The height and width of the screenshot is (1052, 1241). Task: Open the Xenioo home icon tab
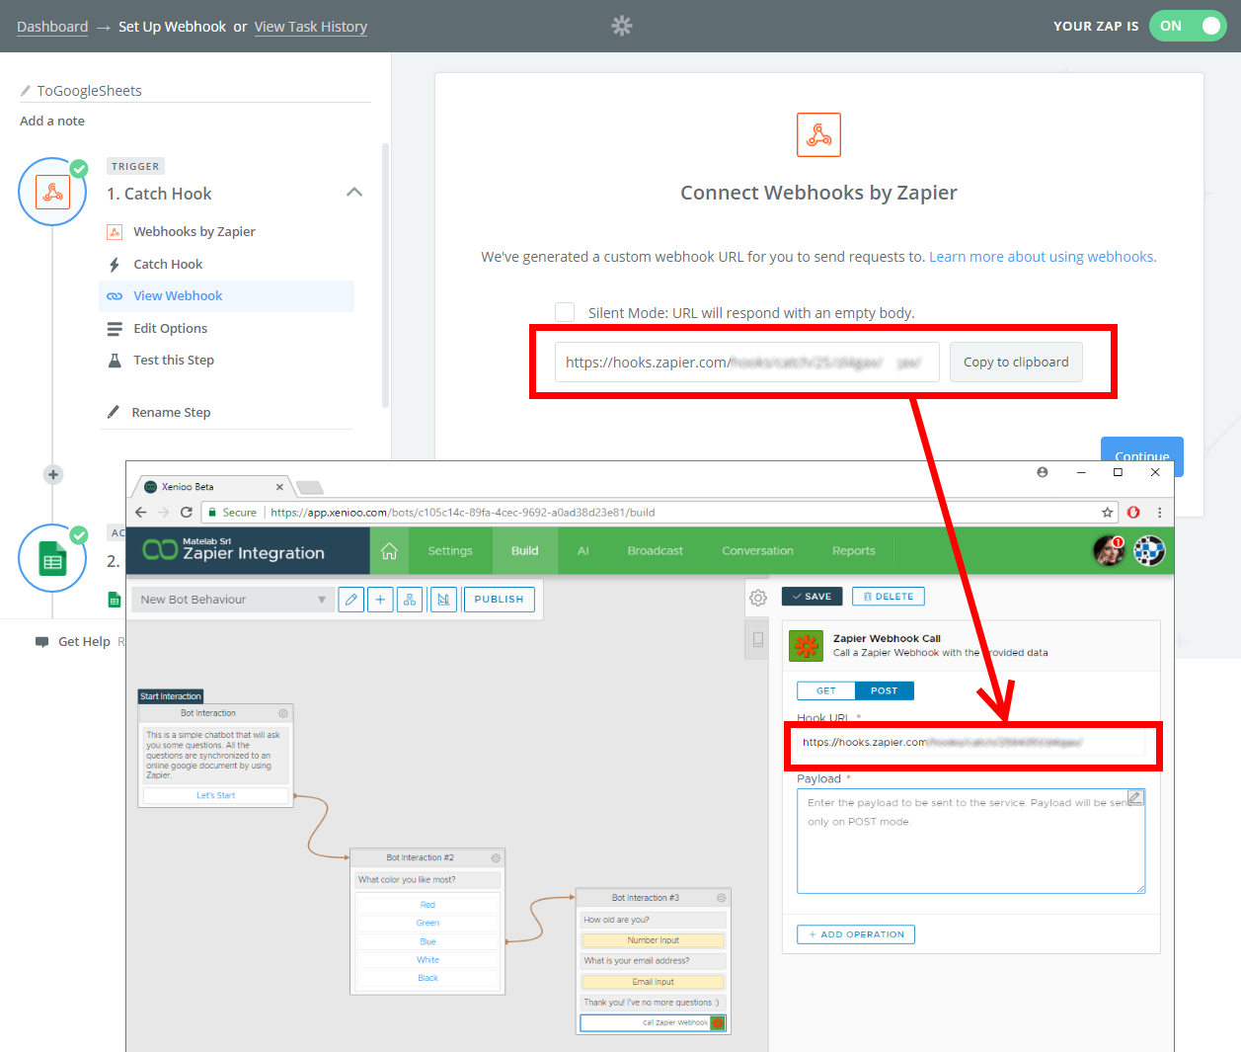(389, 551)
